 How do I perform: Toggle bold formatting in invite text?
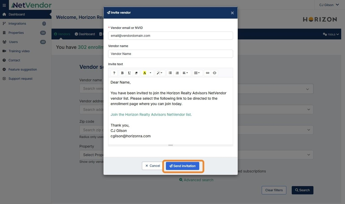click(x=122, y=73)
